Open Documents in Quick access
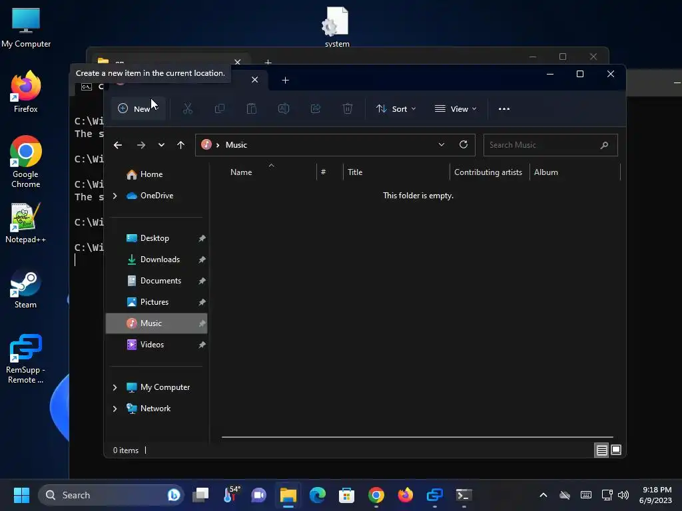This screenshot has width=682, height=511. pos(161,281)
